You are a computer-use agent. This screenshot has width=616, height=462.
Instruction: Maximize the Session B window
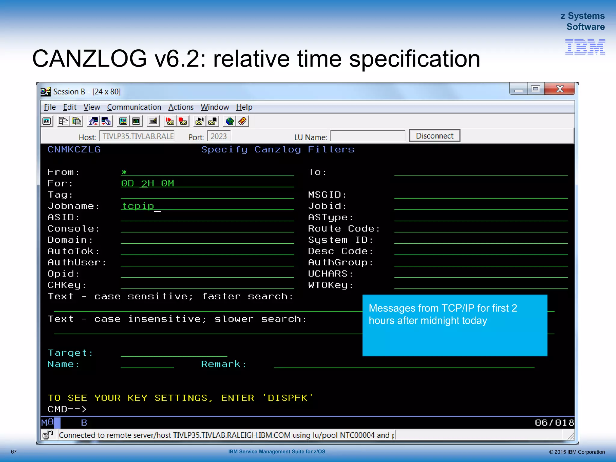click(x=535, y=89)
